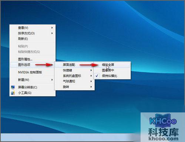Select the 图形属性... menu entry
185x142 pixels.
pos(33,59)
